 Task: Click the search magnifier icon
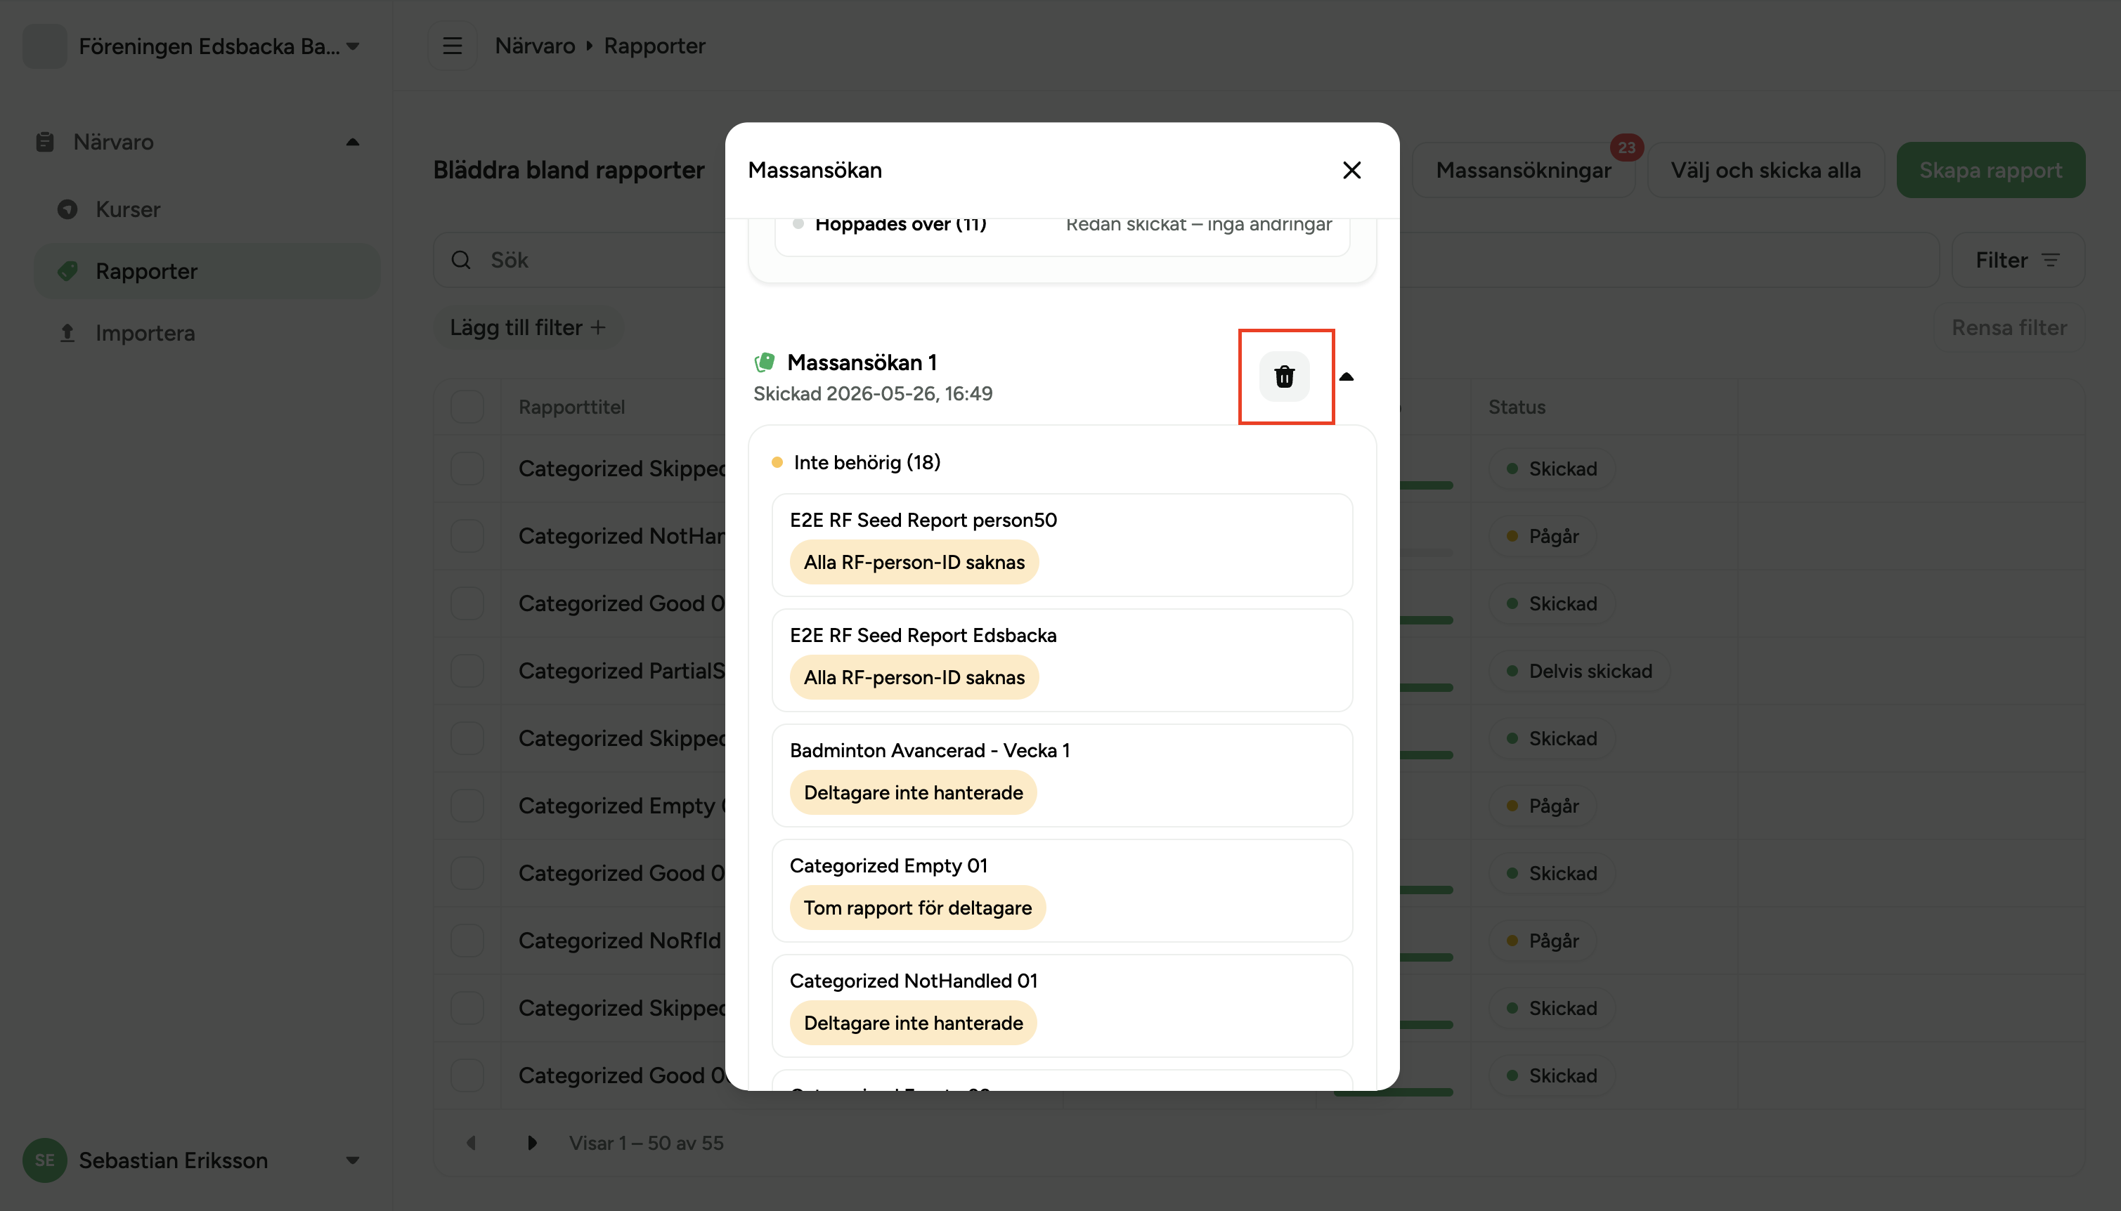pos(461,261)
